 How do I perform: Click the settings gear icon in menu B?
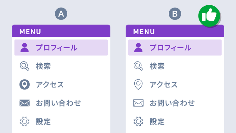pyautogui.click(x=138, y=121)
